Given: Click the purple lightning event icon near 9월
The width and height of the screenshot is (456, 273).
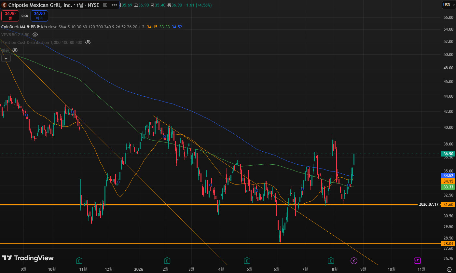Looking at the screenshot, I should pos(354,260).
